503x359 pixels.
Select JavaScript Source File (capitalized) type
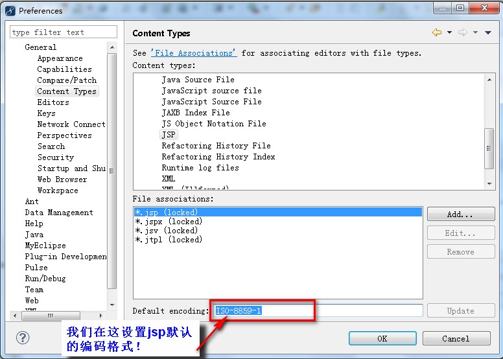point(212,102)
